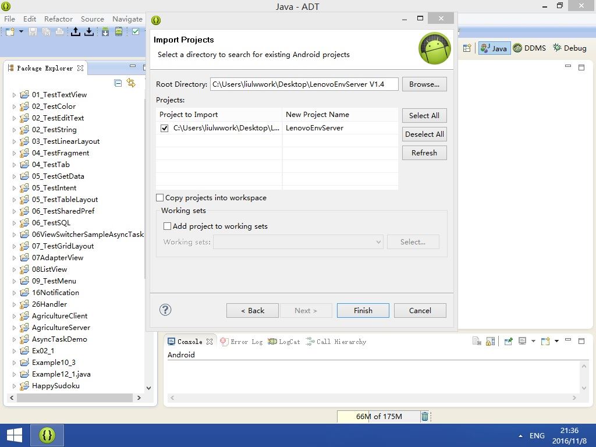This screenshot has width=596, height=447.
Task: Switch to the DDMS perspective
Action: point(529,48)
